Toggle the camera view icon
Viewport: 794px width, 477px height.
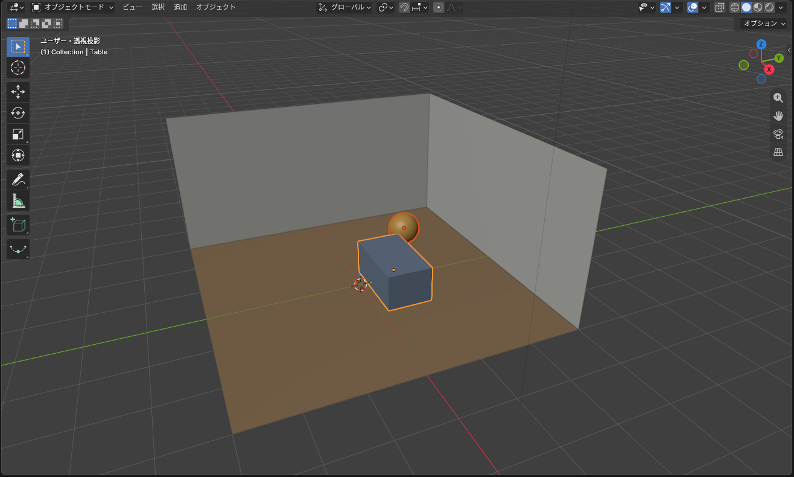coord(778,134)
